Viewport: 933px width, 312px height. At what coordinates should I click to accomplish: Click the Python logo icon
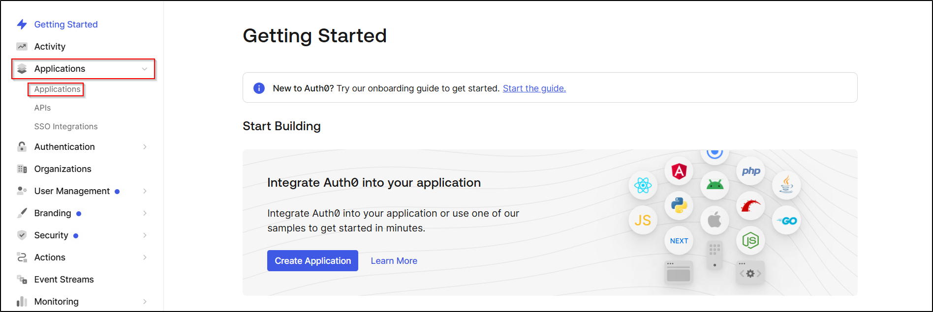click(x=679, y=205)
